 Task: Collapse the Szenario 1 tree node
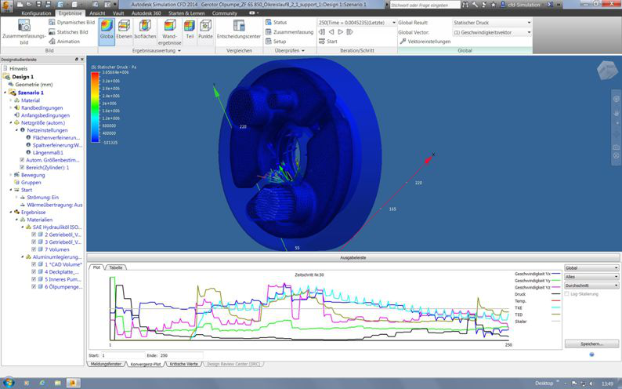click(x=5, y=93)
